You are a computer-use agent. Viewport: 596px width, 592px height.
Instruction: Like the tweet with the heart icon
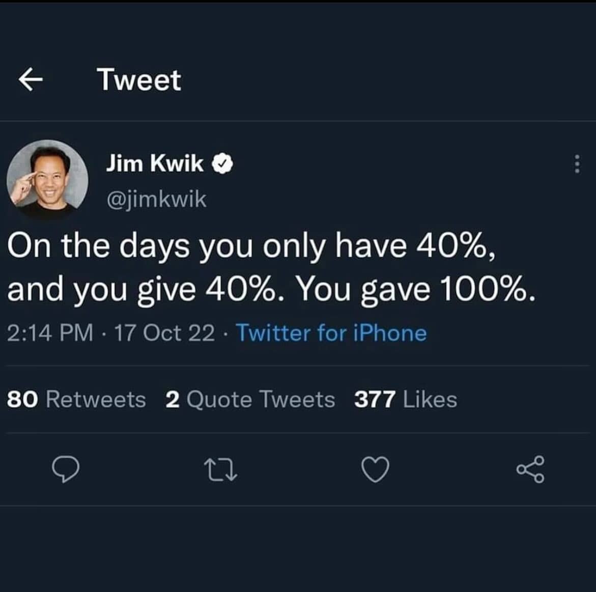pyautogui.click(x=375, y=469)
